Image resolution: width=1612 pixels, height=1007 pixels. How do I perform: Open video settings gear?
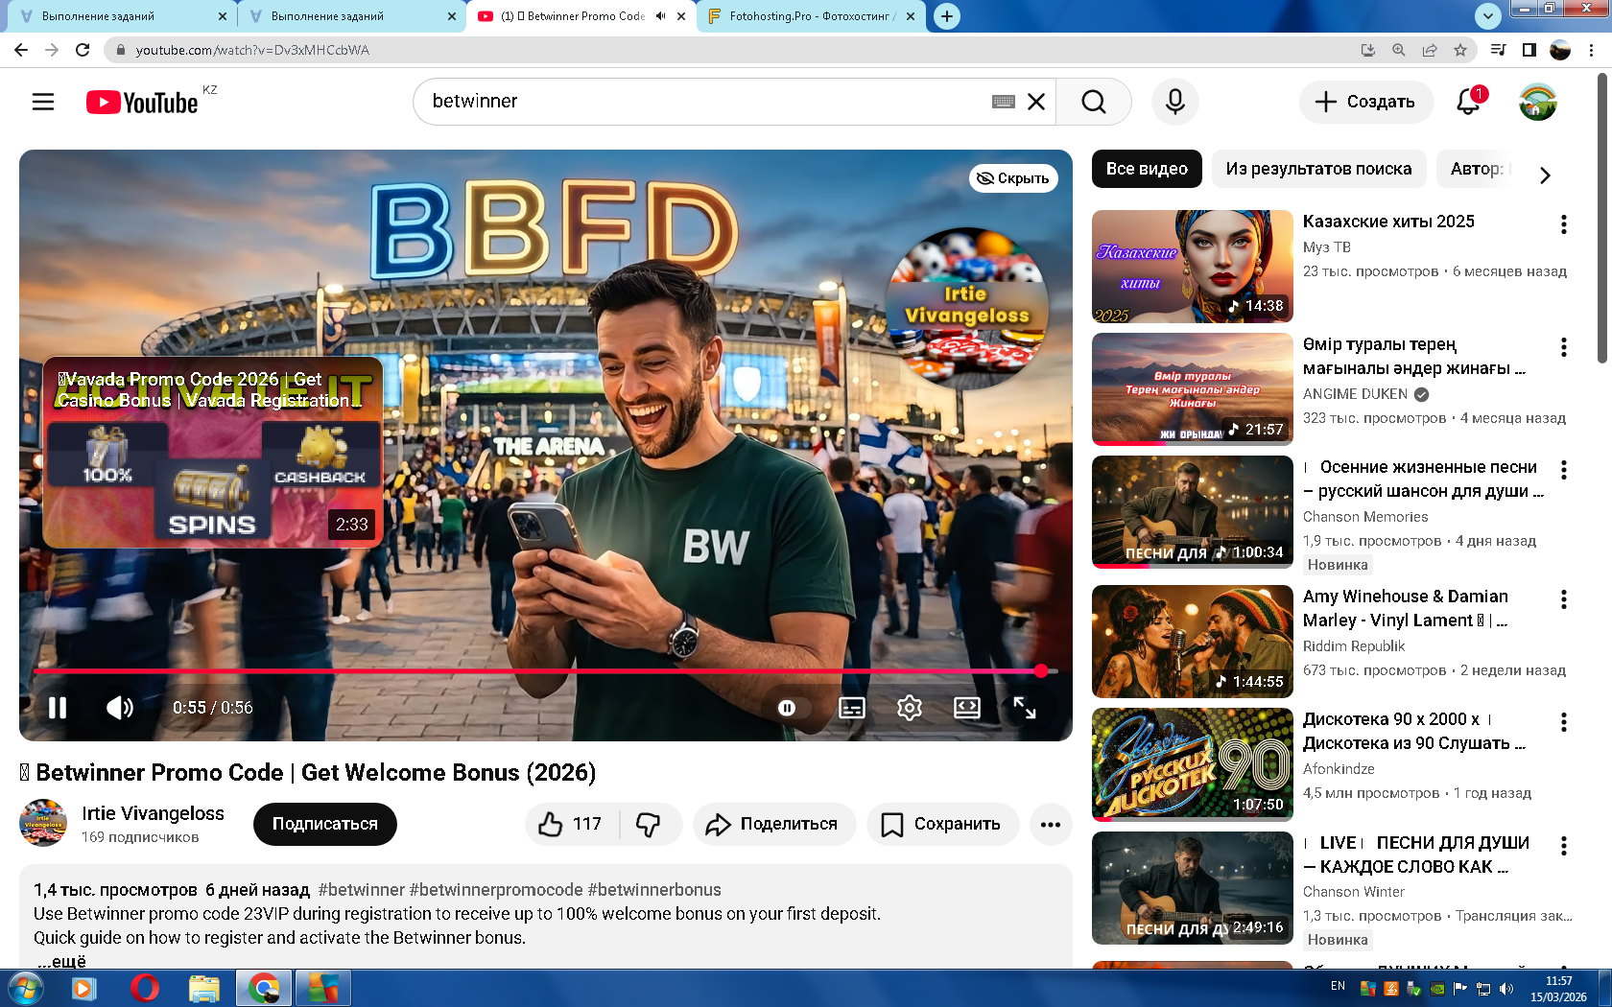(x=909, y=708)
